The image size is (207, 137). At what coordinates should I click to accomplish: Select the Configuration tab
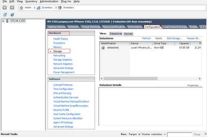tap(152, 27)
